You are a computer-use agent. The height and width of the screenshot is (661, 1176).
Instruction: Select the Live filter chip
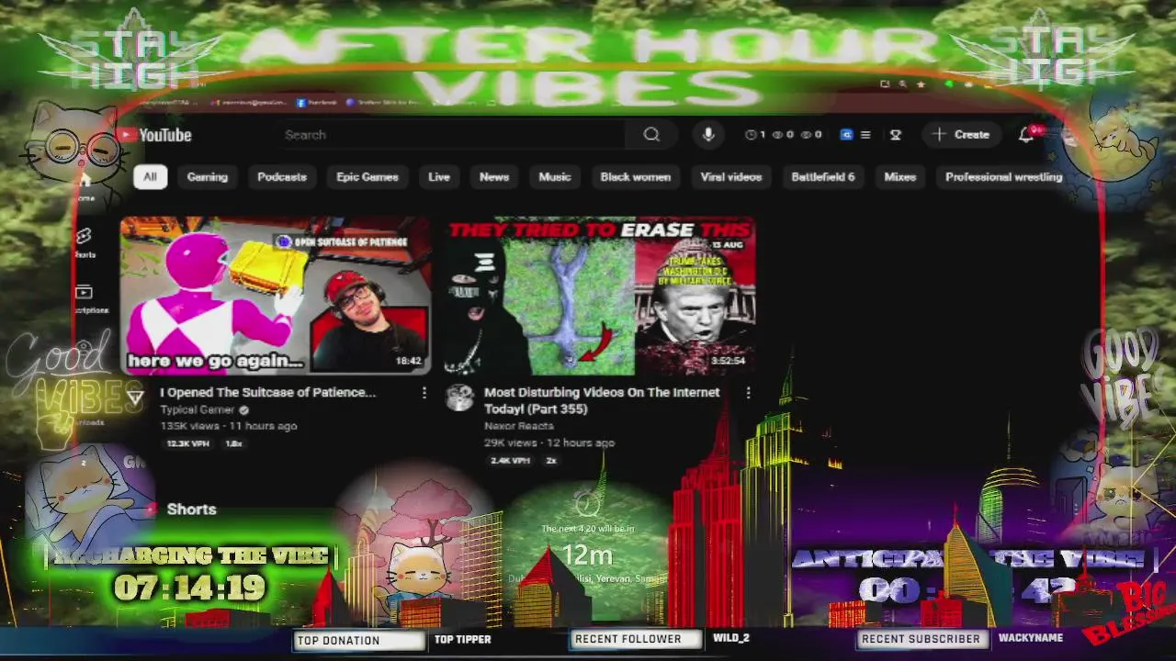click(439, 177)
